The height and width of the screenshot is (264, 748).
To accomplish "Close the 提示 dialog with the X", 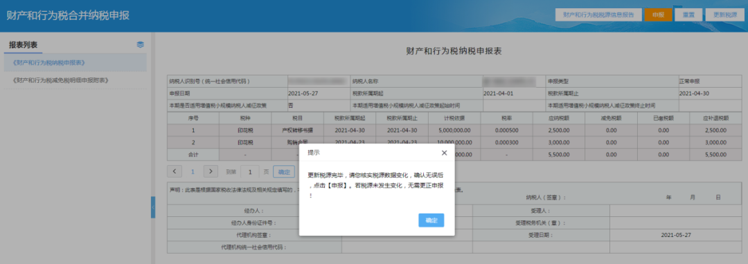I will pyautogui.click(x=444, y=153).
